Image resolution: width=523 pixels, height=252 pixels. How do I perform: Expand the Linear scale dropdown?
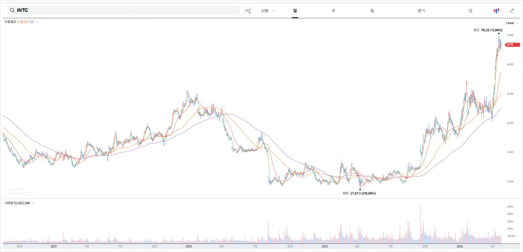[512, 23]
